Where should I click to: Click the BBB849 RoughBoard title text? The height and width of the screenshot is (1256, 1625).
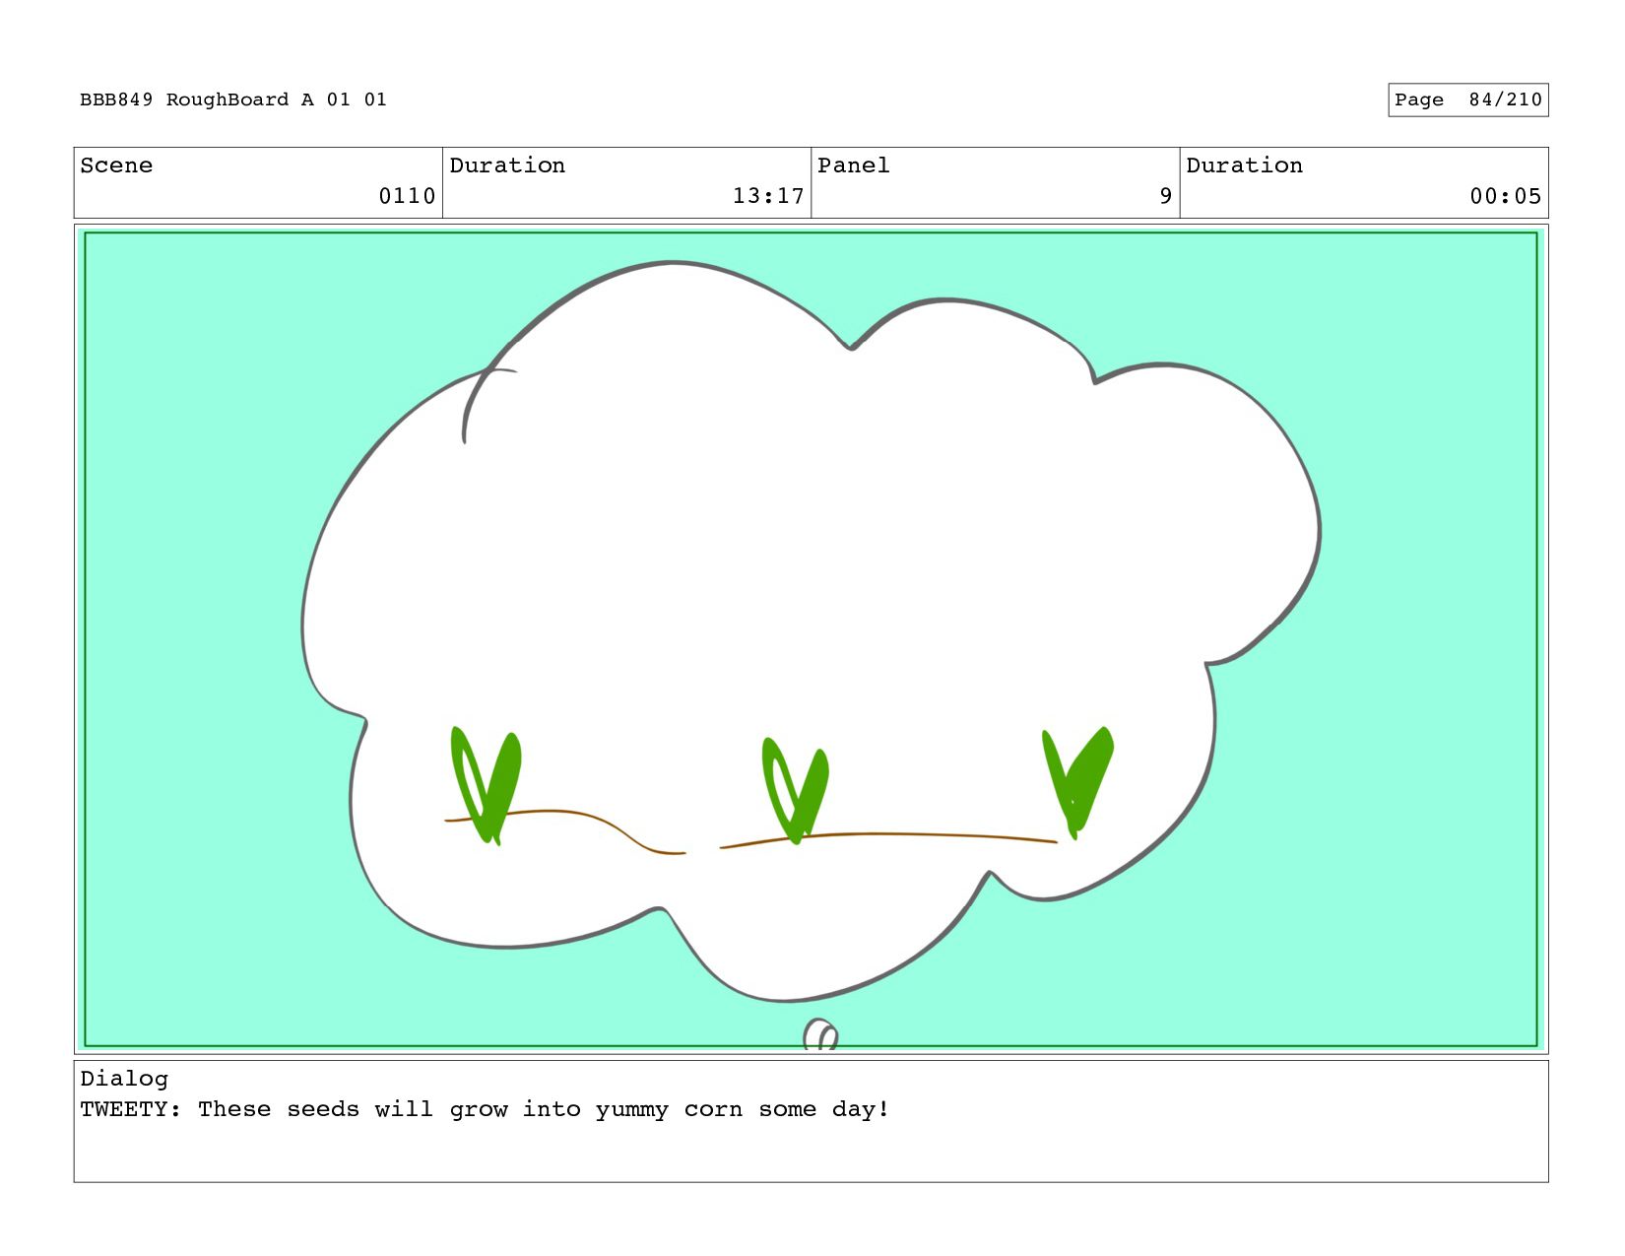pos(233,99)
